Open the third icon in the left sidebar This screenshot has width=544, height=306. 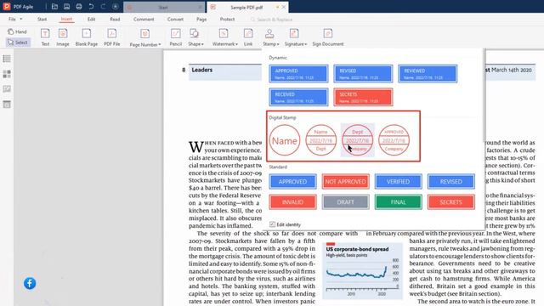[7, 88]
